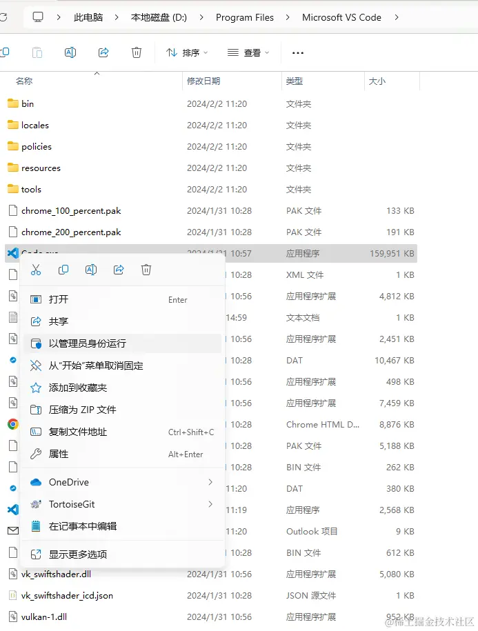The height and width of the screenshot is (631, 478).
Task: Expand the TortoiseGit submenu arrow
Action: (210, 504)
